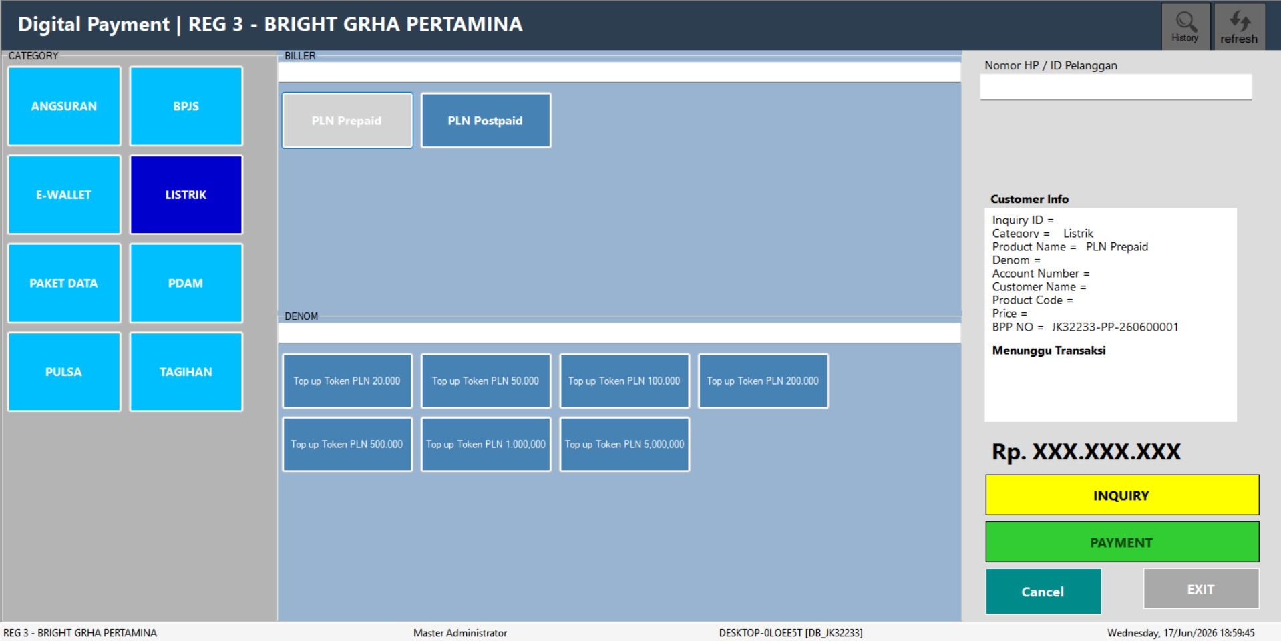Focus the Nomor HP / ID Pelanggan field
This screenshot has width=1281, height=641.
tap(1115, 87)
